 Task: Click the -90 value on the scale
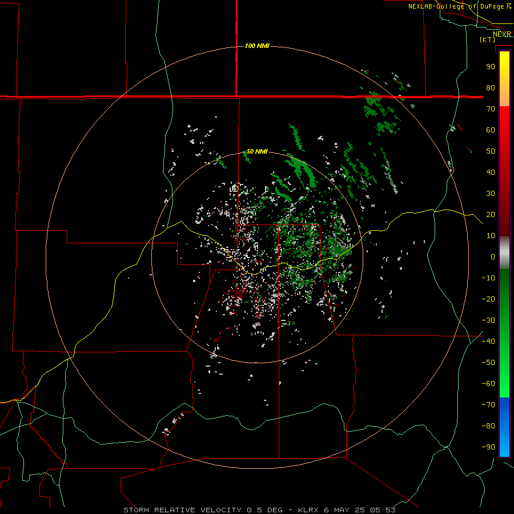click(488, 447)
